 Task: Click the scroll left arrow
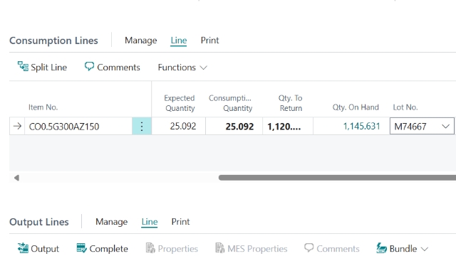pyautogui.click(x=16, y=178)
